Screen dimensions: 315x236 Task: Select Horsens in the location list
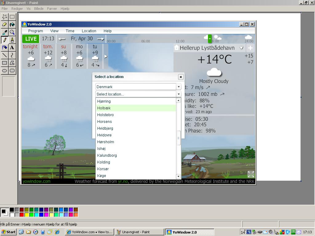pyautogui.click(x=136, y=122)
